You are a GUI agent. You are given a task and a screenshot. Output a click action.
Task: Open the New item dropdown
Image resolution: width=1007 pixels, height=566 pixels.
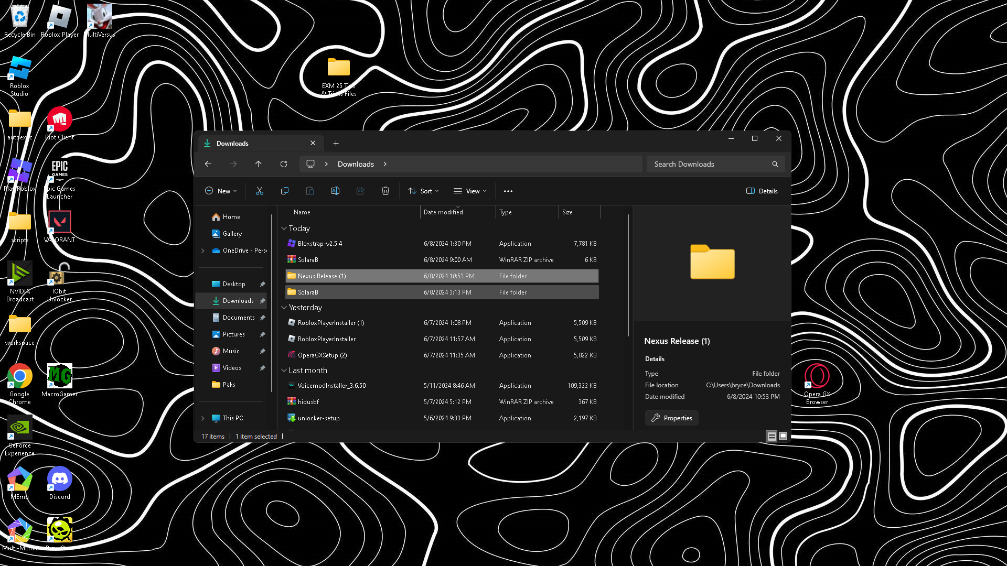(x=221, y=191)
